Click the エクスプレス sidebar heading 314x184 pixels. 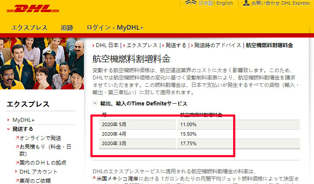[x=28, y=104]
